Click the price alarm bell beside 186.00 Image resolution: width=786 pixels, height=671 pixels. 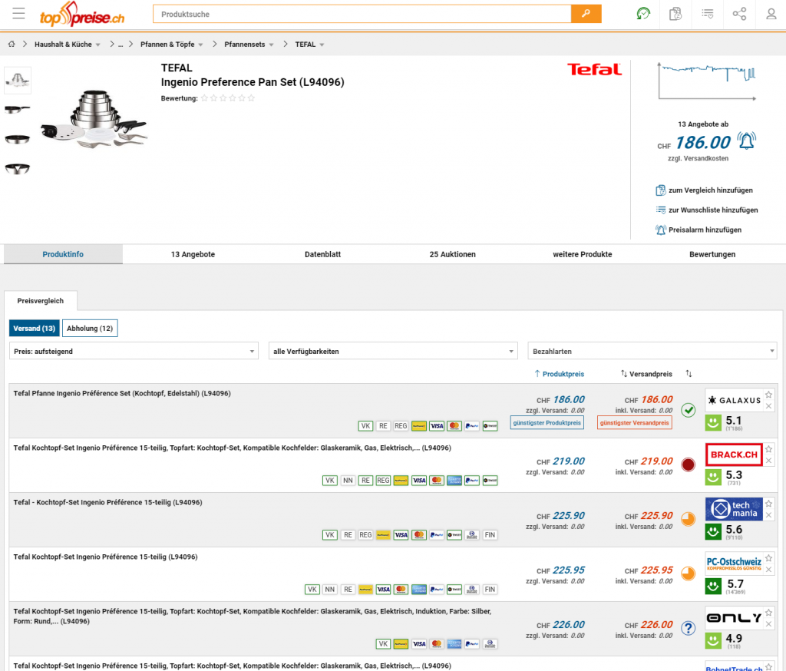pyautogui.click(x=745, y=141)
